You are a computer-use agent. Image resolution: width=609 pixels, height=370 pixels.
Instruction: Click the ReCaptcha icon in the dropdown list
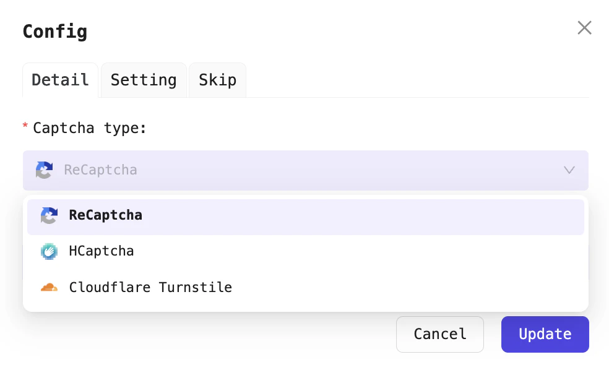49,216
